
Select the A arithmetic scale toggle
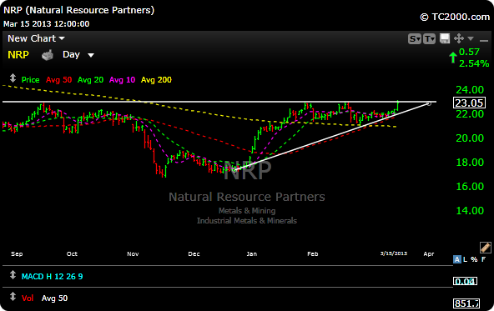(456, 259)
